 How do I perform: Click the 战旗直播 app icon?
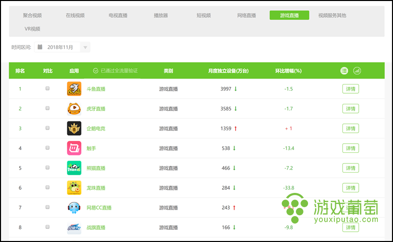click(x=74, y=227)
